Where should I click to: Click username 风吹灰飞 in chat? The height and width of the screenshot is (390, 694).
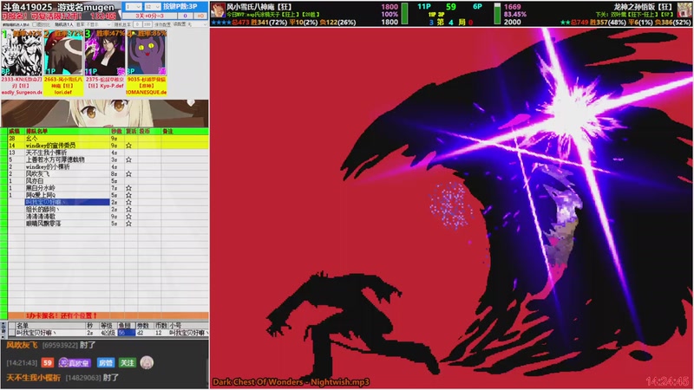[x=23, y=345]
